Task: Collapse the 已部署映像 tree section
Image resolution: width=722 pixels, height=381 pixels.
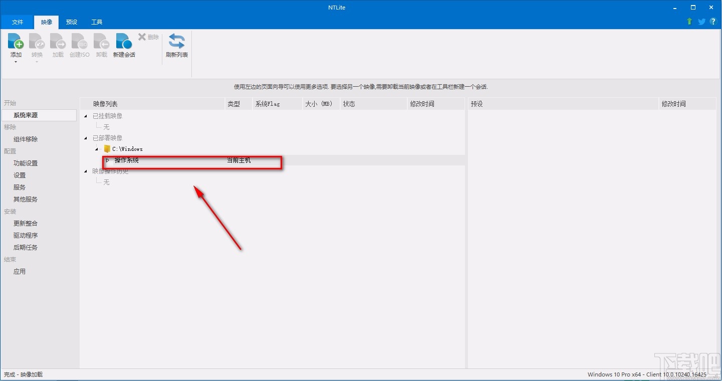Action: coord(85,138)
